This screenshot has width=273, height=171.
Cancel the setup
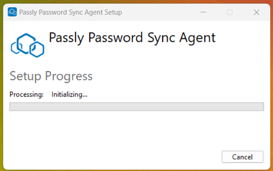[x=242, y=157]
